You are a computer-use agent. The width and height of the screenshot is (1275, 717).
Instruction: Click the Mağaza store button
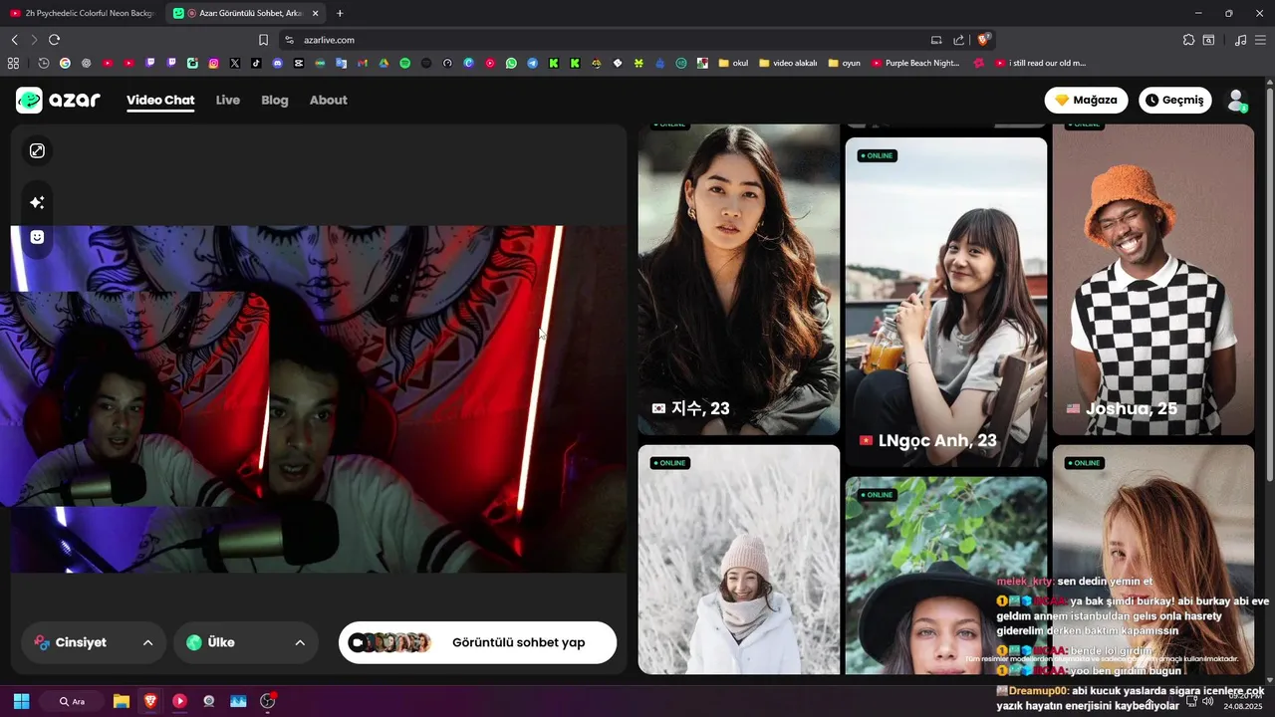[1086, 100]
